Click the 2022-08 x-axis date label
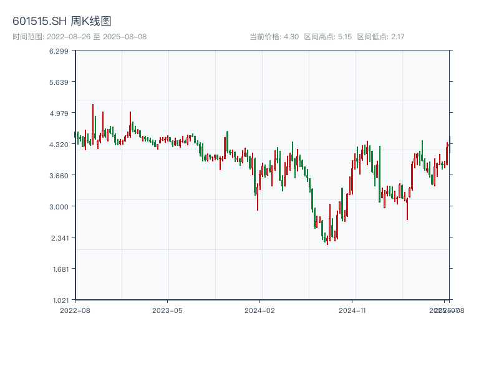 pos(75,310)
